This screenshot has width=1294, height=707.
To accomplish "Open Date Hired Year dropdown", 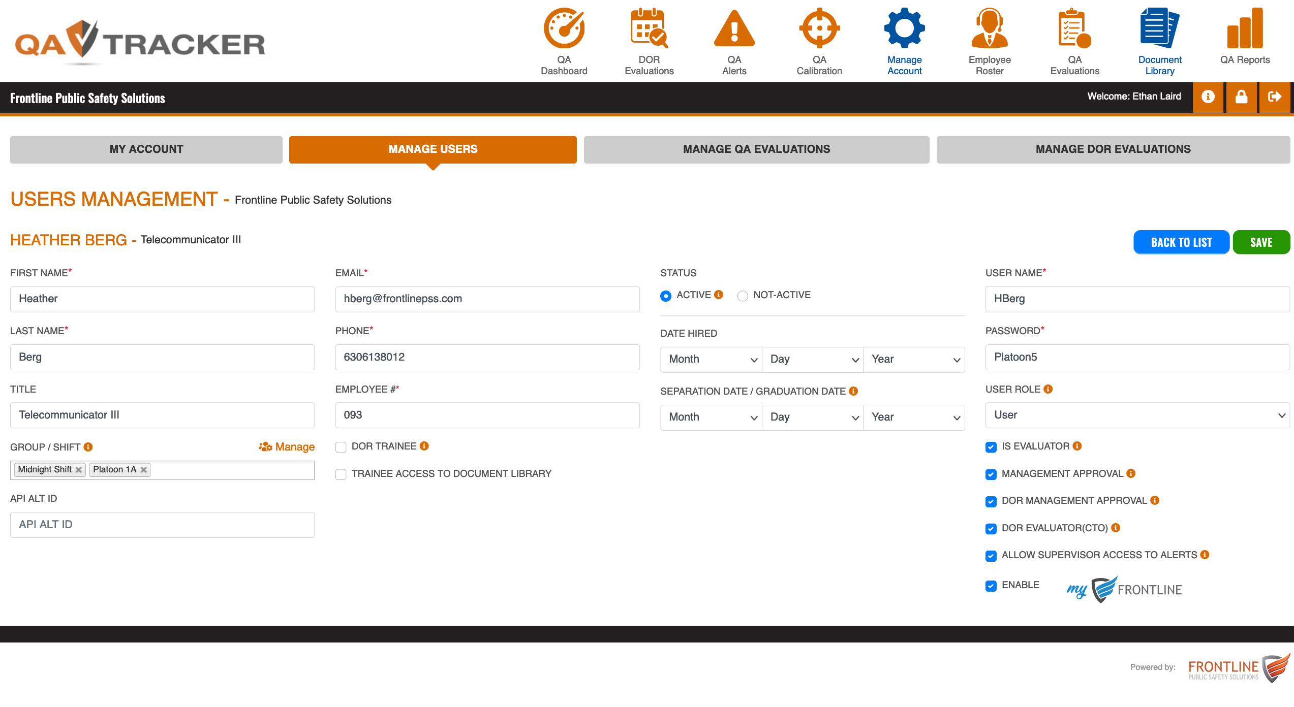I will (x=914, y=360).
